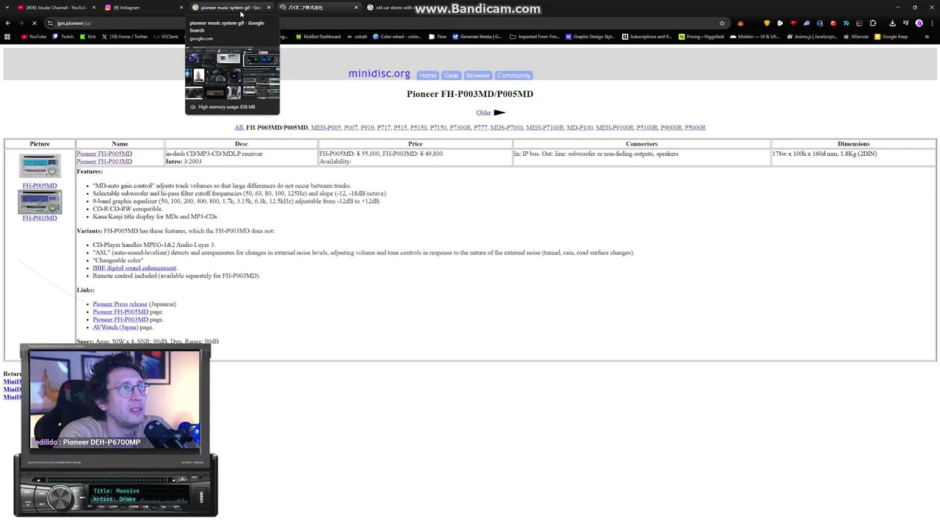This screenshot has width=940, height=529.
Task: Open the Mobbin UI & UX bookmark
Action: coord(755,37)
